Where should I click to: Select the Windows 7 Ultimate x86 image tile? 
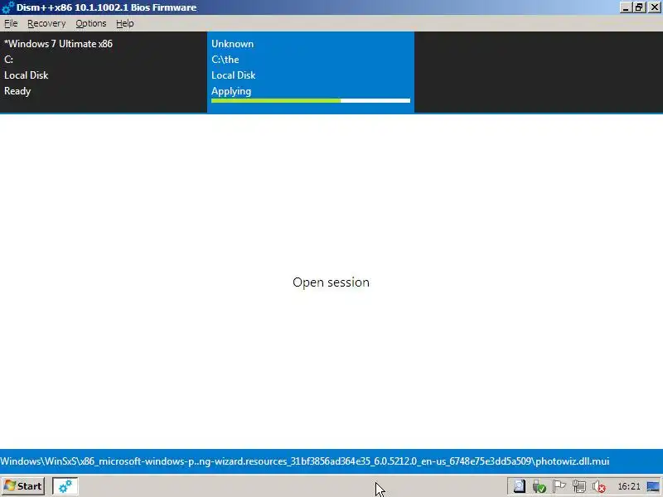[104, 72]
